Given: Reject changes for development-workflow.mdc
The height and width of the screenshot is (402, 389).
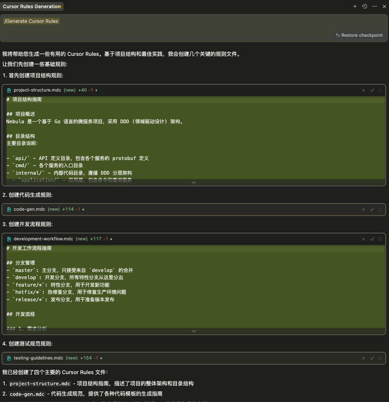Looking at the screenshot, I should click(363, 239).
